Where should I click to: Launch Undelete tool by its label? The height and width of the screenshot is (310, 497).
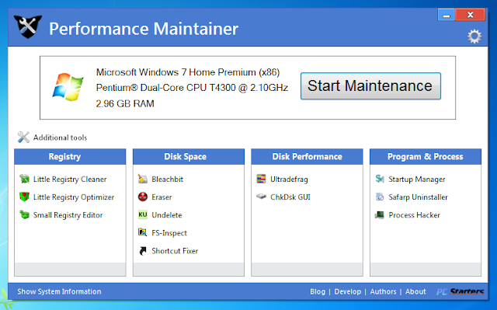pyautogui.click(x=167, y=215)
